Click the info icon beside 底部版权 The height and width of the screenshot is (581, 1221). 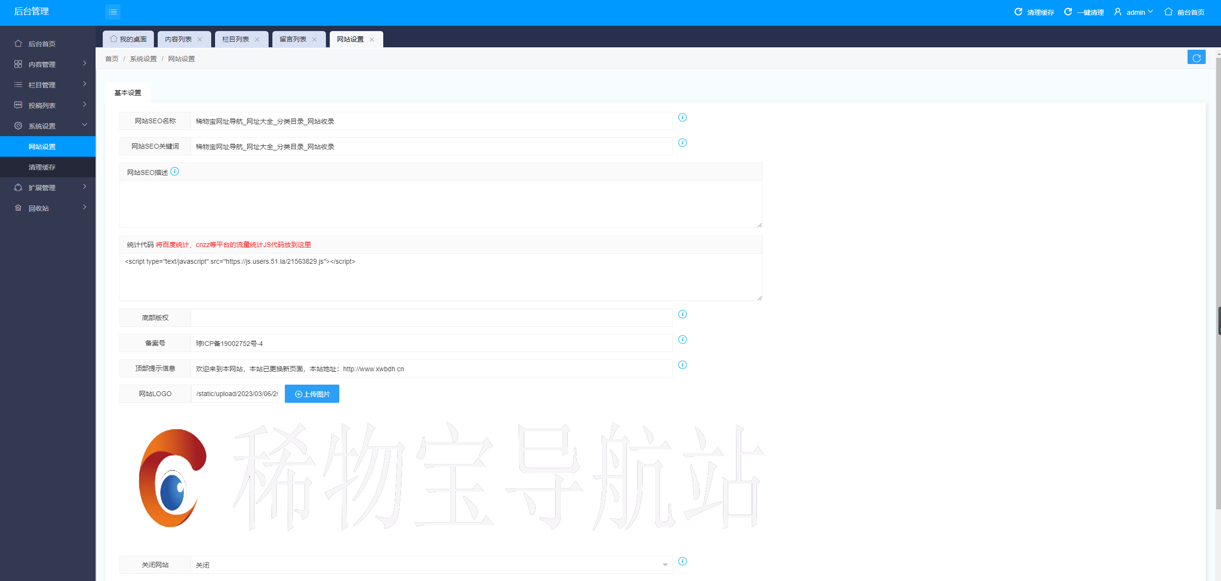[682, 314]
